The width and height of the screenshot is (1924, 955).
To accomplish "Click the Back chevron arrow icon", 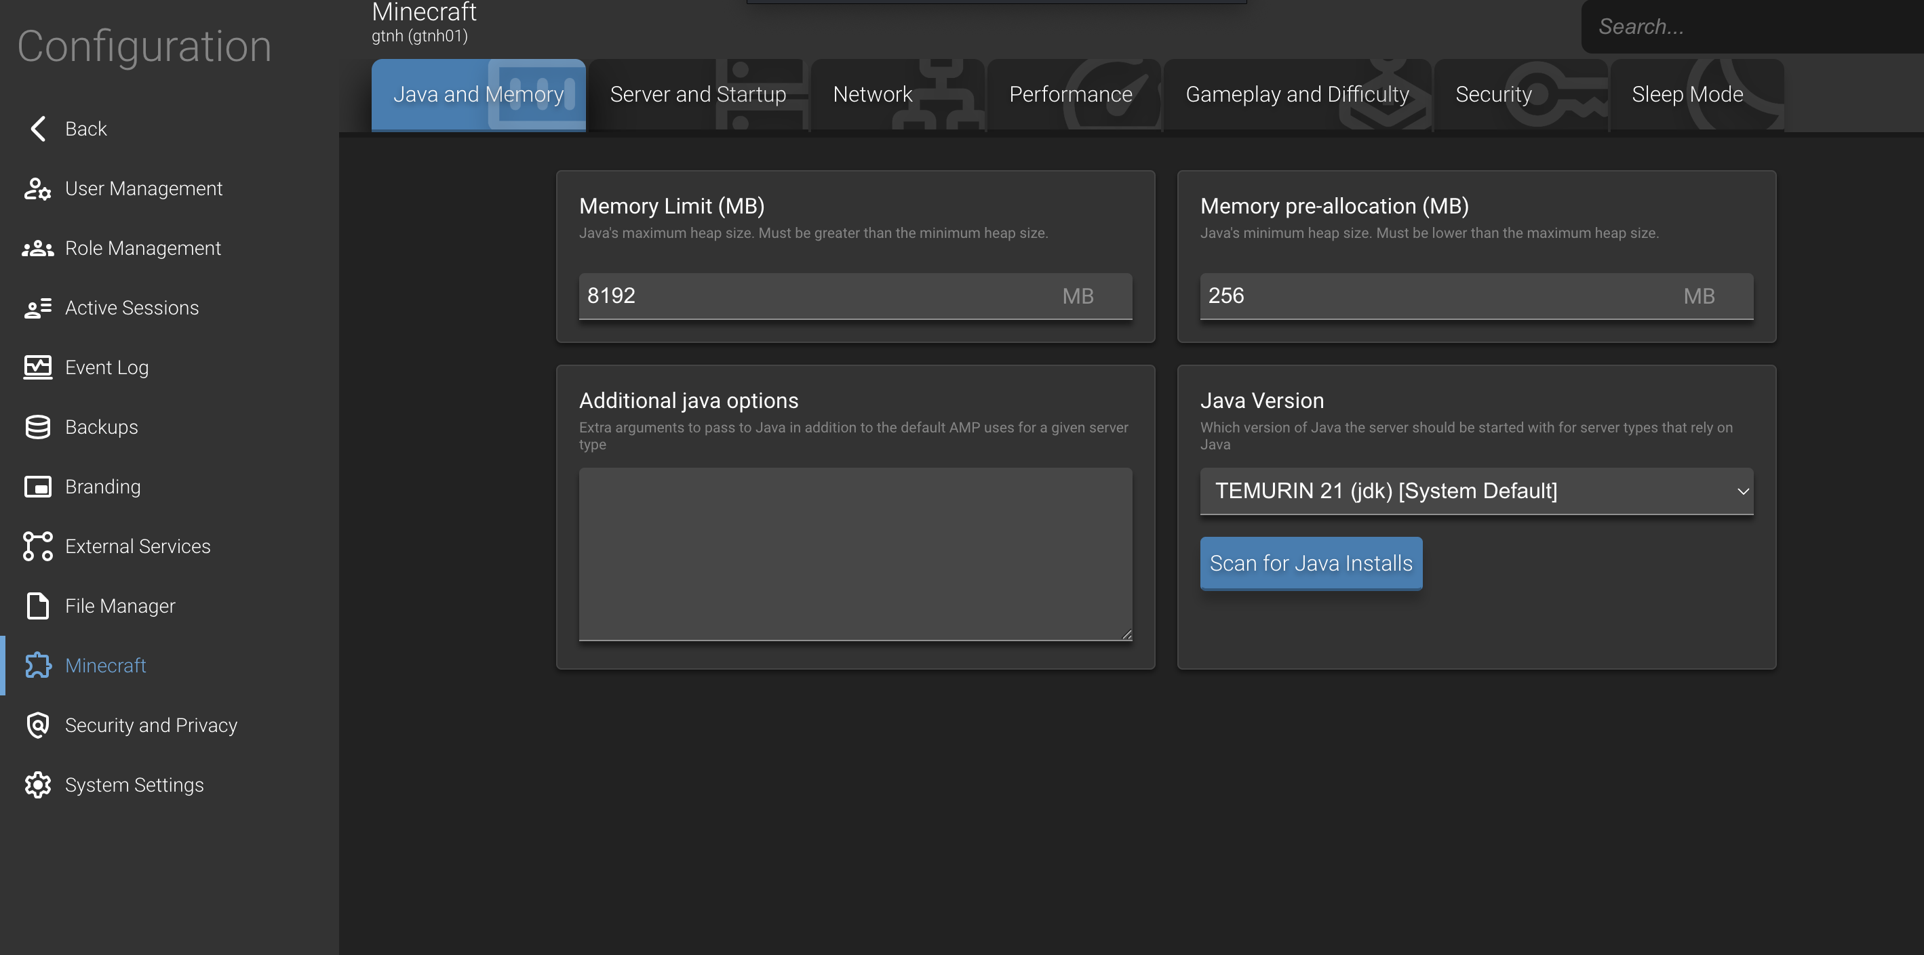I will click(x=38, y=128).
